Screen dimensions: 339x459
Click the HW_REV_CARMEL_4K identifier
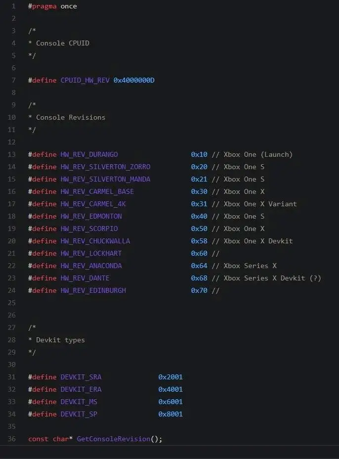coord(93,204)
